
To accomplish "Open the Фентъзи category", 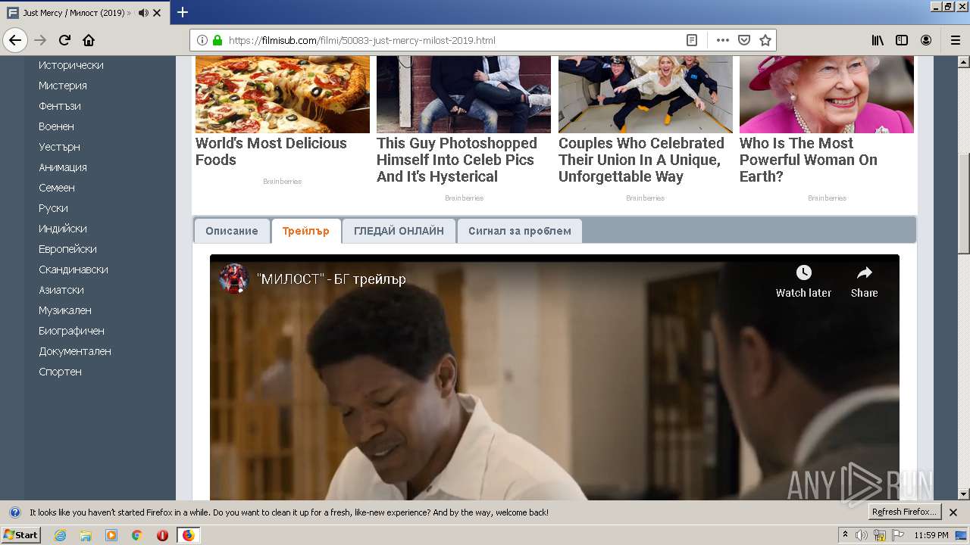I will click(x=60, y=106).
